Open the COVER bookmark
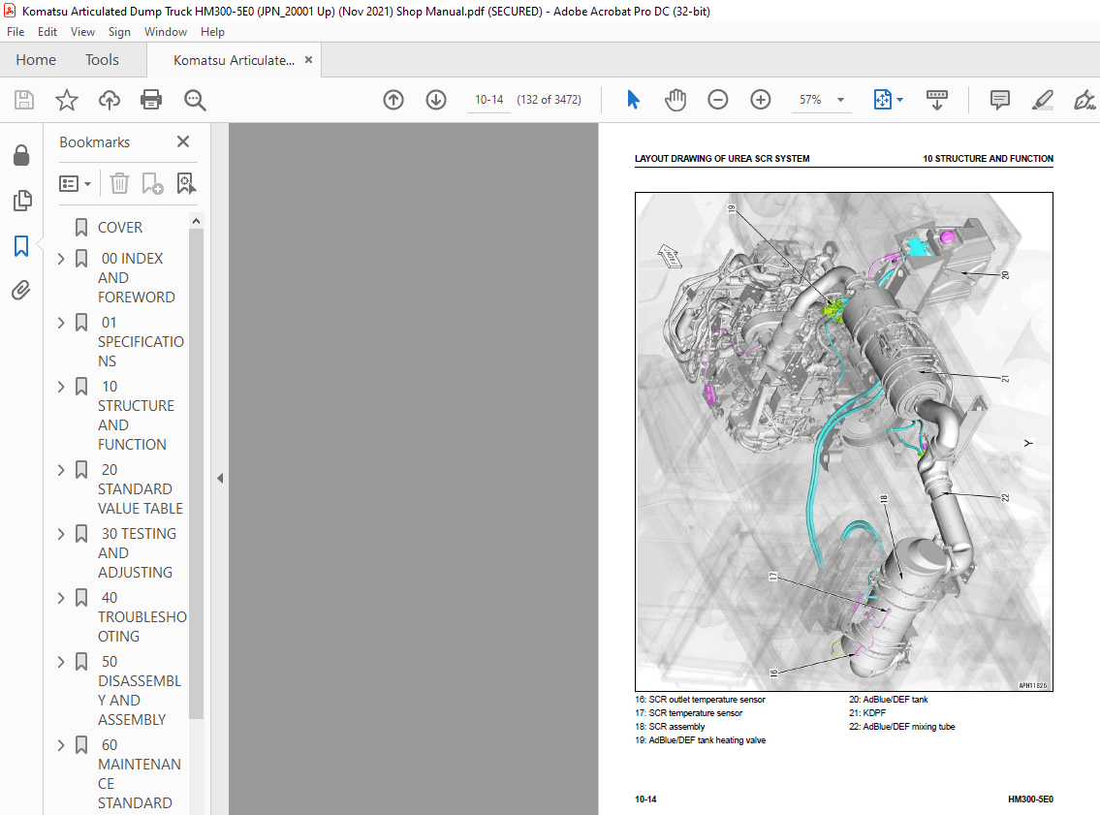This screenshot has height=815, width=1100. (x=120, y=227)
